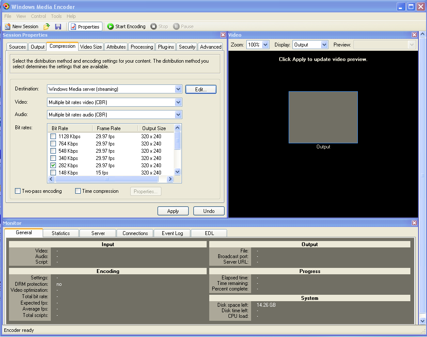
Task: Click the Time compression Properties... button
Action: click(x=146, y=192)
